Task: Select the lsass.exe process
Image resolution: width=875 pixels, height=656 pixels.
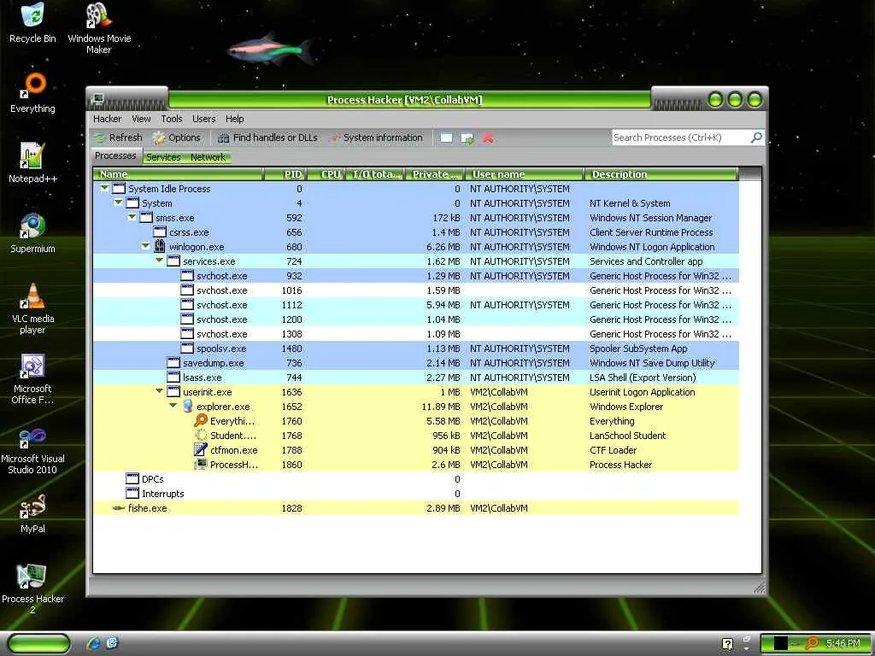Action: pyautogui.click(x=416, y=377)
